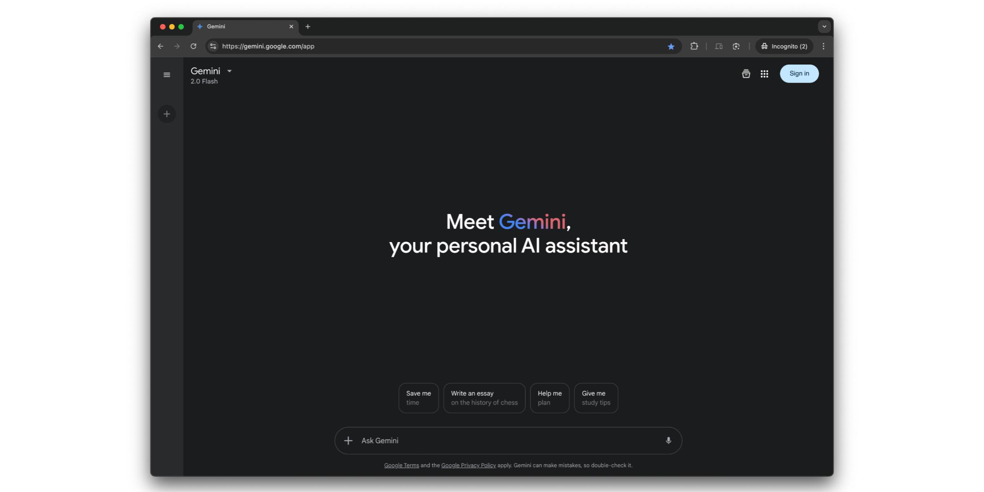Click 'Write an essay on history of chess'
The image size is (984, 492).
click(483, 397)
